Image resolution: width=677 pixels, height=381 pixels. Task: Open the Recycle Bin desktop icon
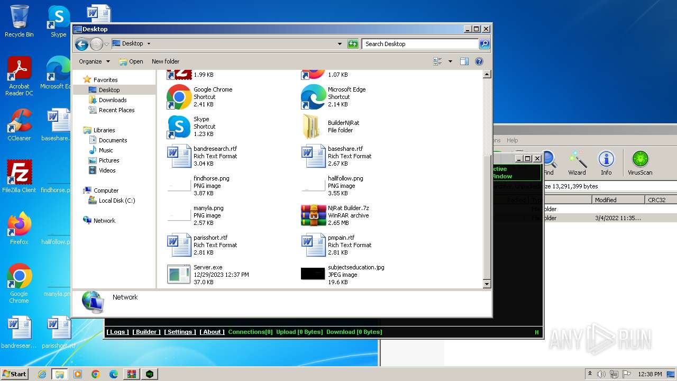[19, 21]
